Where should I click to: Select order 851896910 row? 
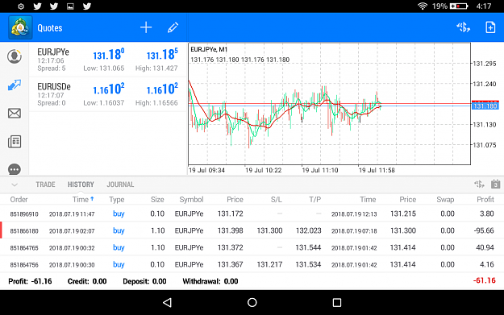tap(252, 213)
